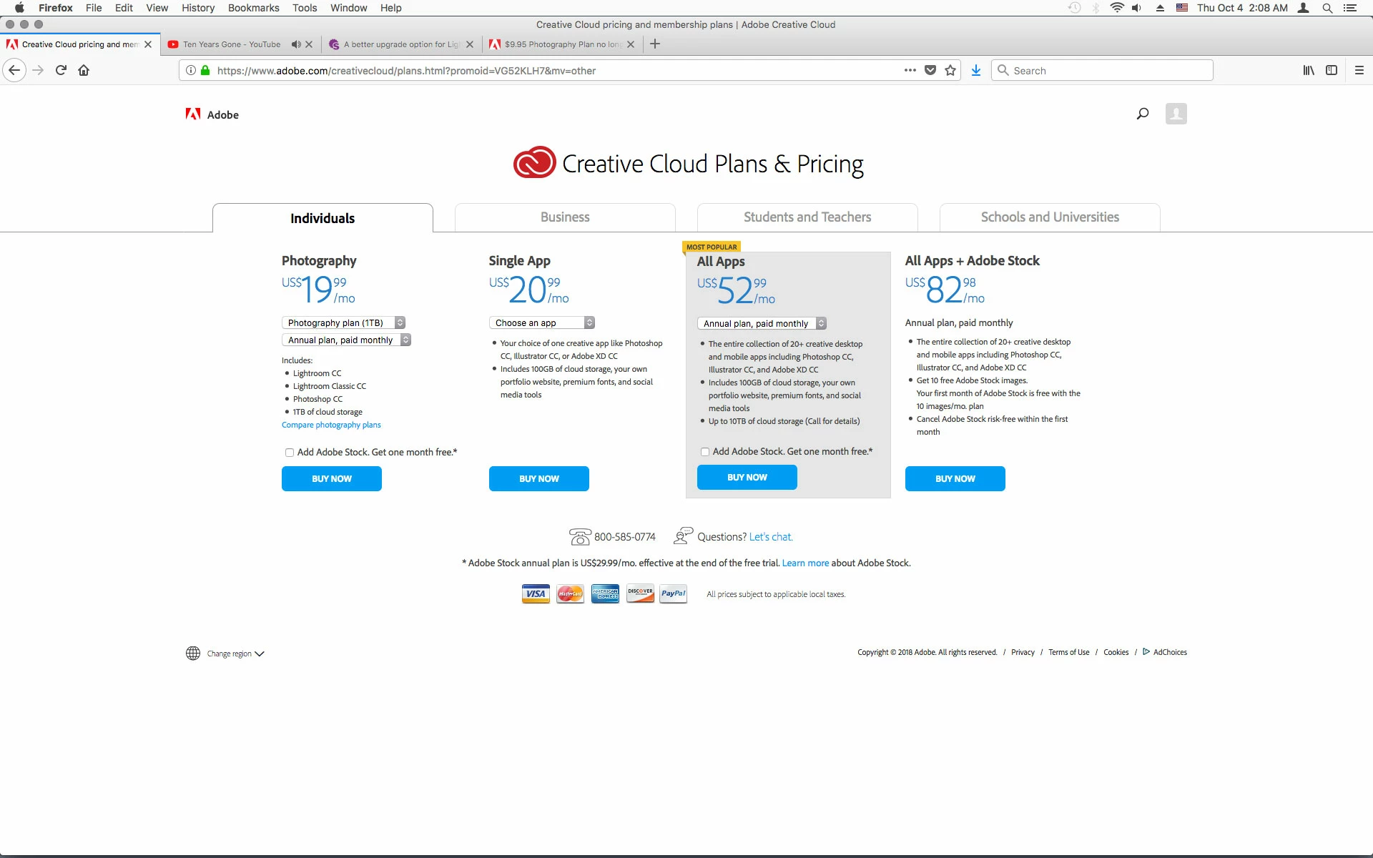
Task: Click the user profile avatar icon
Action: (x=1176, y=114)
